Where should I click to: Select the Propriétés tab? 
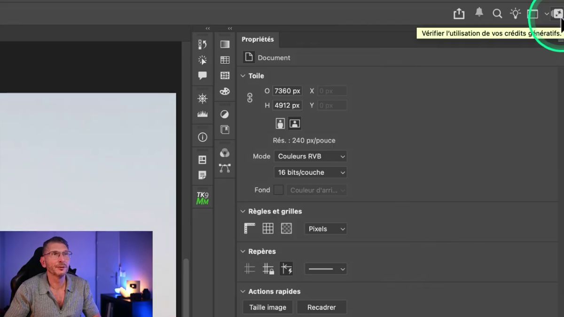258,39
